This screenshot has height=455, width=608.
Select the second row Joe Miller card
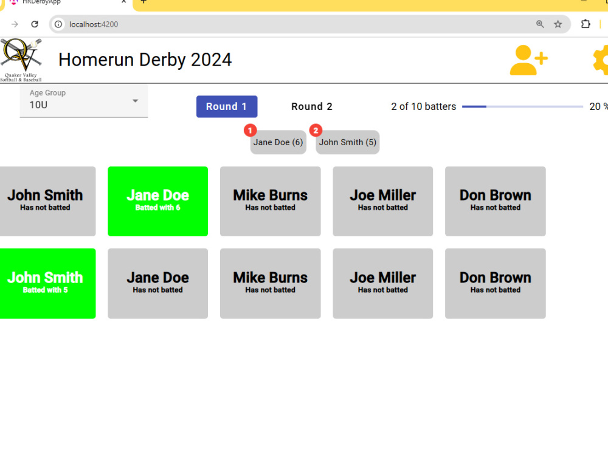coord(382,283)
